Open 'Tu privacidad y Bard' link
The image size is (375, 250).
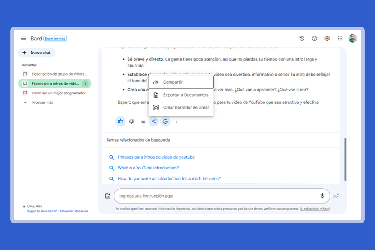pyautogui.click(x=315, y=209)
